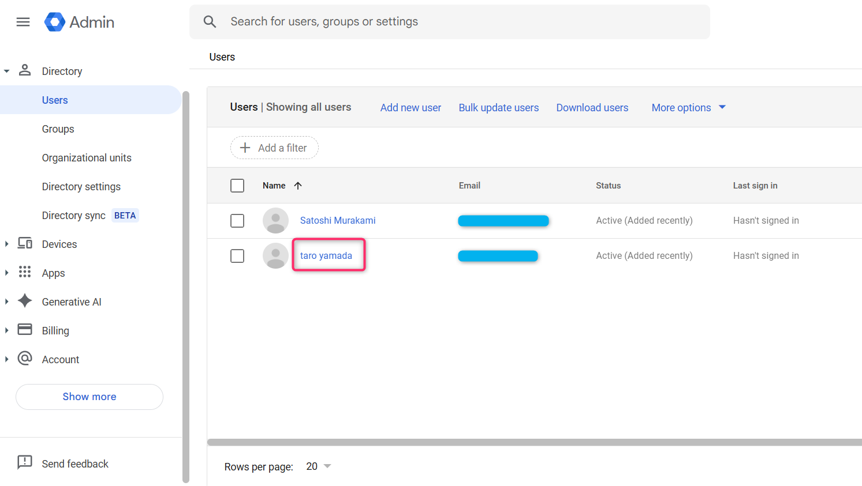Open Organizational units
Image resolution: width=862 pixels, height=486 pixels.
(x=87, y=158)
